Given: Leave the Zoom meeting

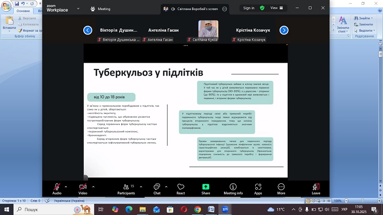Looking at the screenshot, I should coord(316,188).
